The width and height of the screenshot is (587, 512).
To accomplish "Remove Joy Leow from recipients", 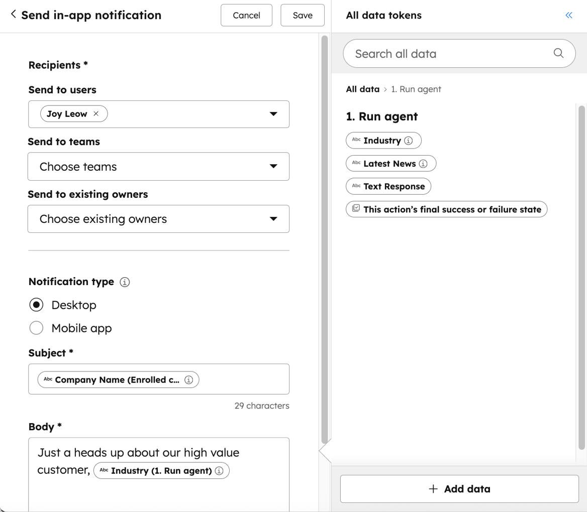I will click(96, 114).
